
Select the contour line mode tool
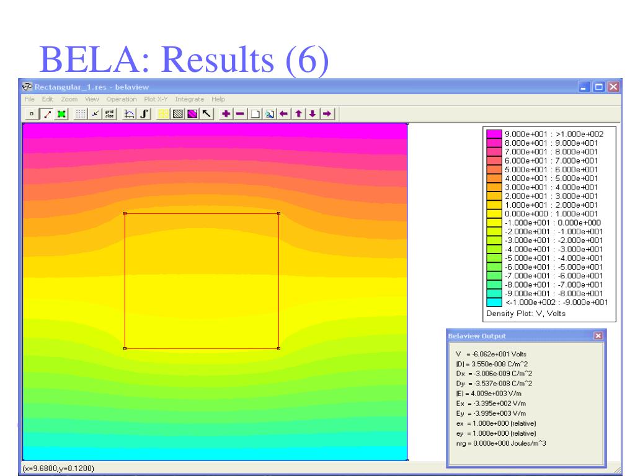click(x=47, y=114)
